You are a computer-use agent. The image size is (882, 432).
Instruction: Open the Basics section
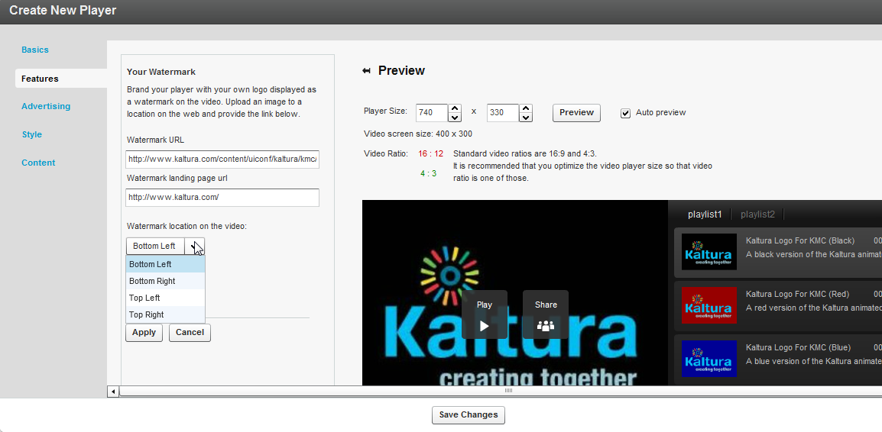click(x=35, y=50)
